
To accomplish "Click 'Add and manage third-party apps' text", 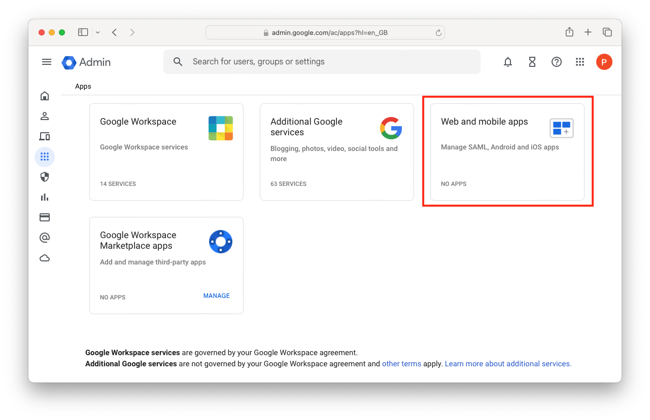I will pos(153,262).
